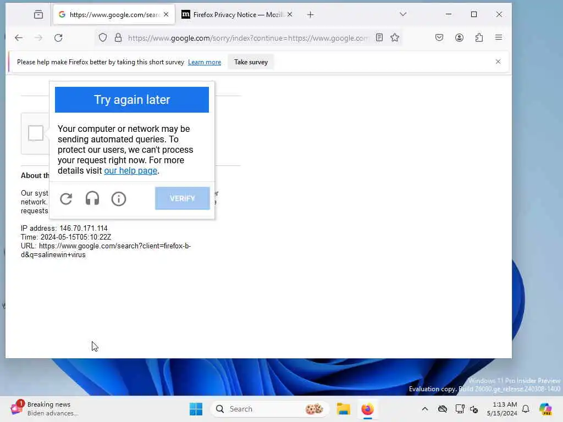Image resolution: width=563 pixels, height=422 pixels.
Task: Switch to audio challenge headphones icon
Action: click(92, 198)
